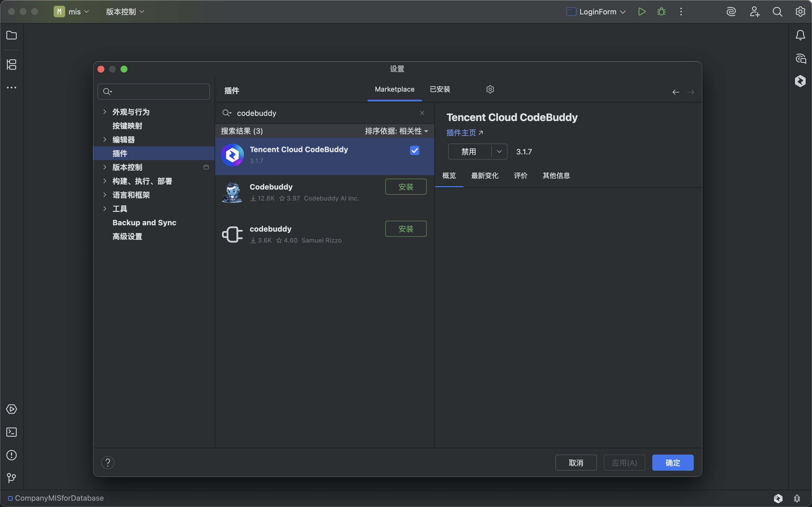Uncheck the Tencent Cloud CodeBuddy enabled checkbox
812x507 pixels.
(x=414, y=151)
